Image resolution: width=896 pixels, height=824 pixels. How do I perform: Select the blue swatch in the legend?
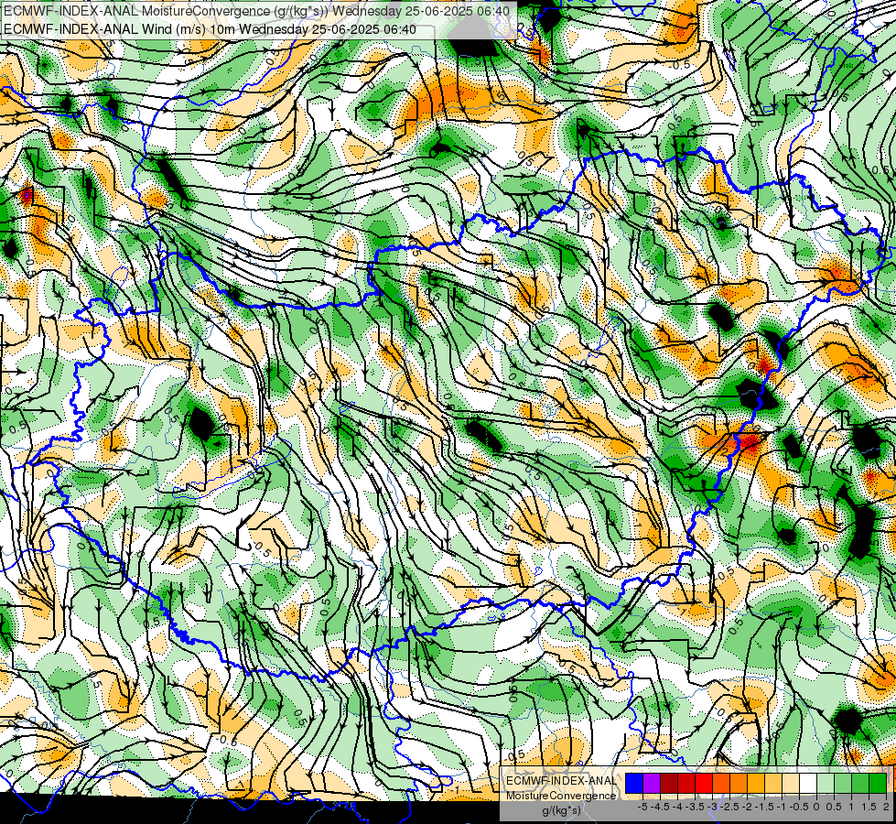point(634,783)
